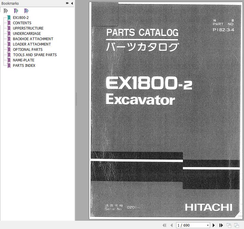Click the bookmark icon beside UNDERCARRIAGE
Screen dimensions: 244x229
(9, 34)
